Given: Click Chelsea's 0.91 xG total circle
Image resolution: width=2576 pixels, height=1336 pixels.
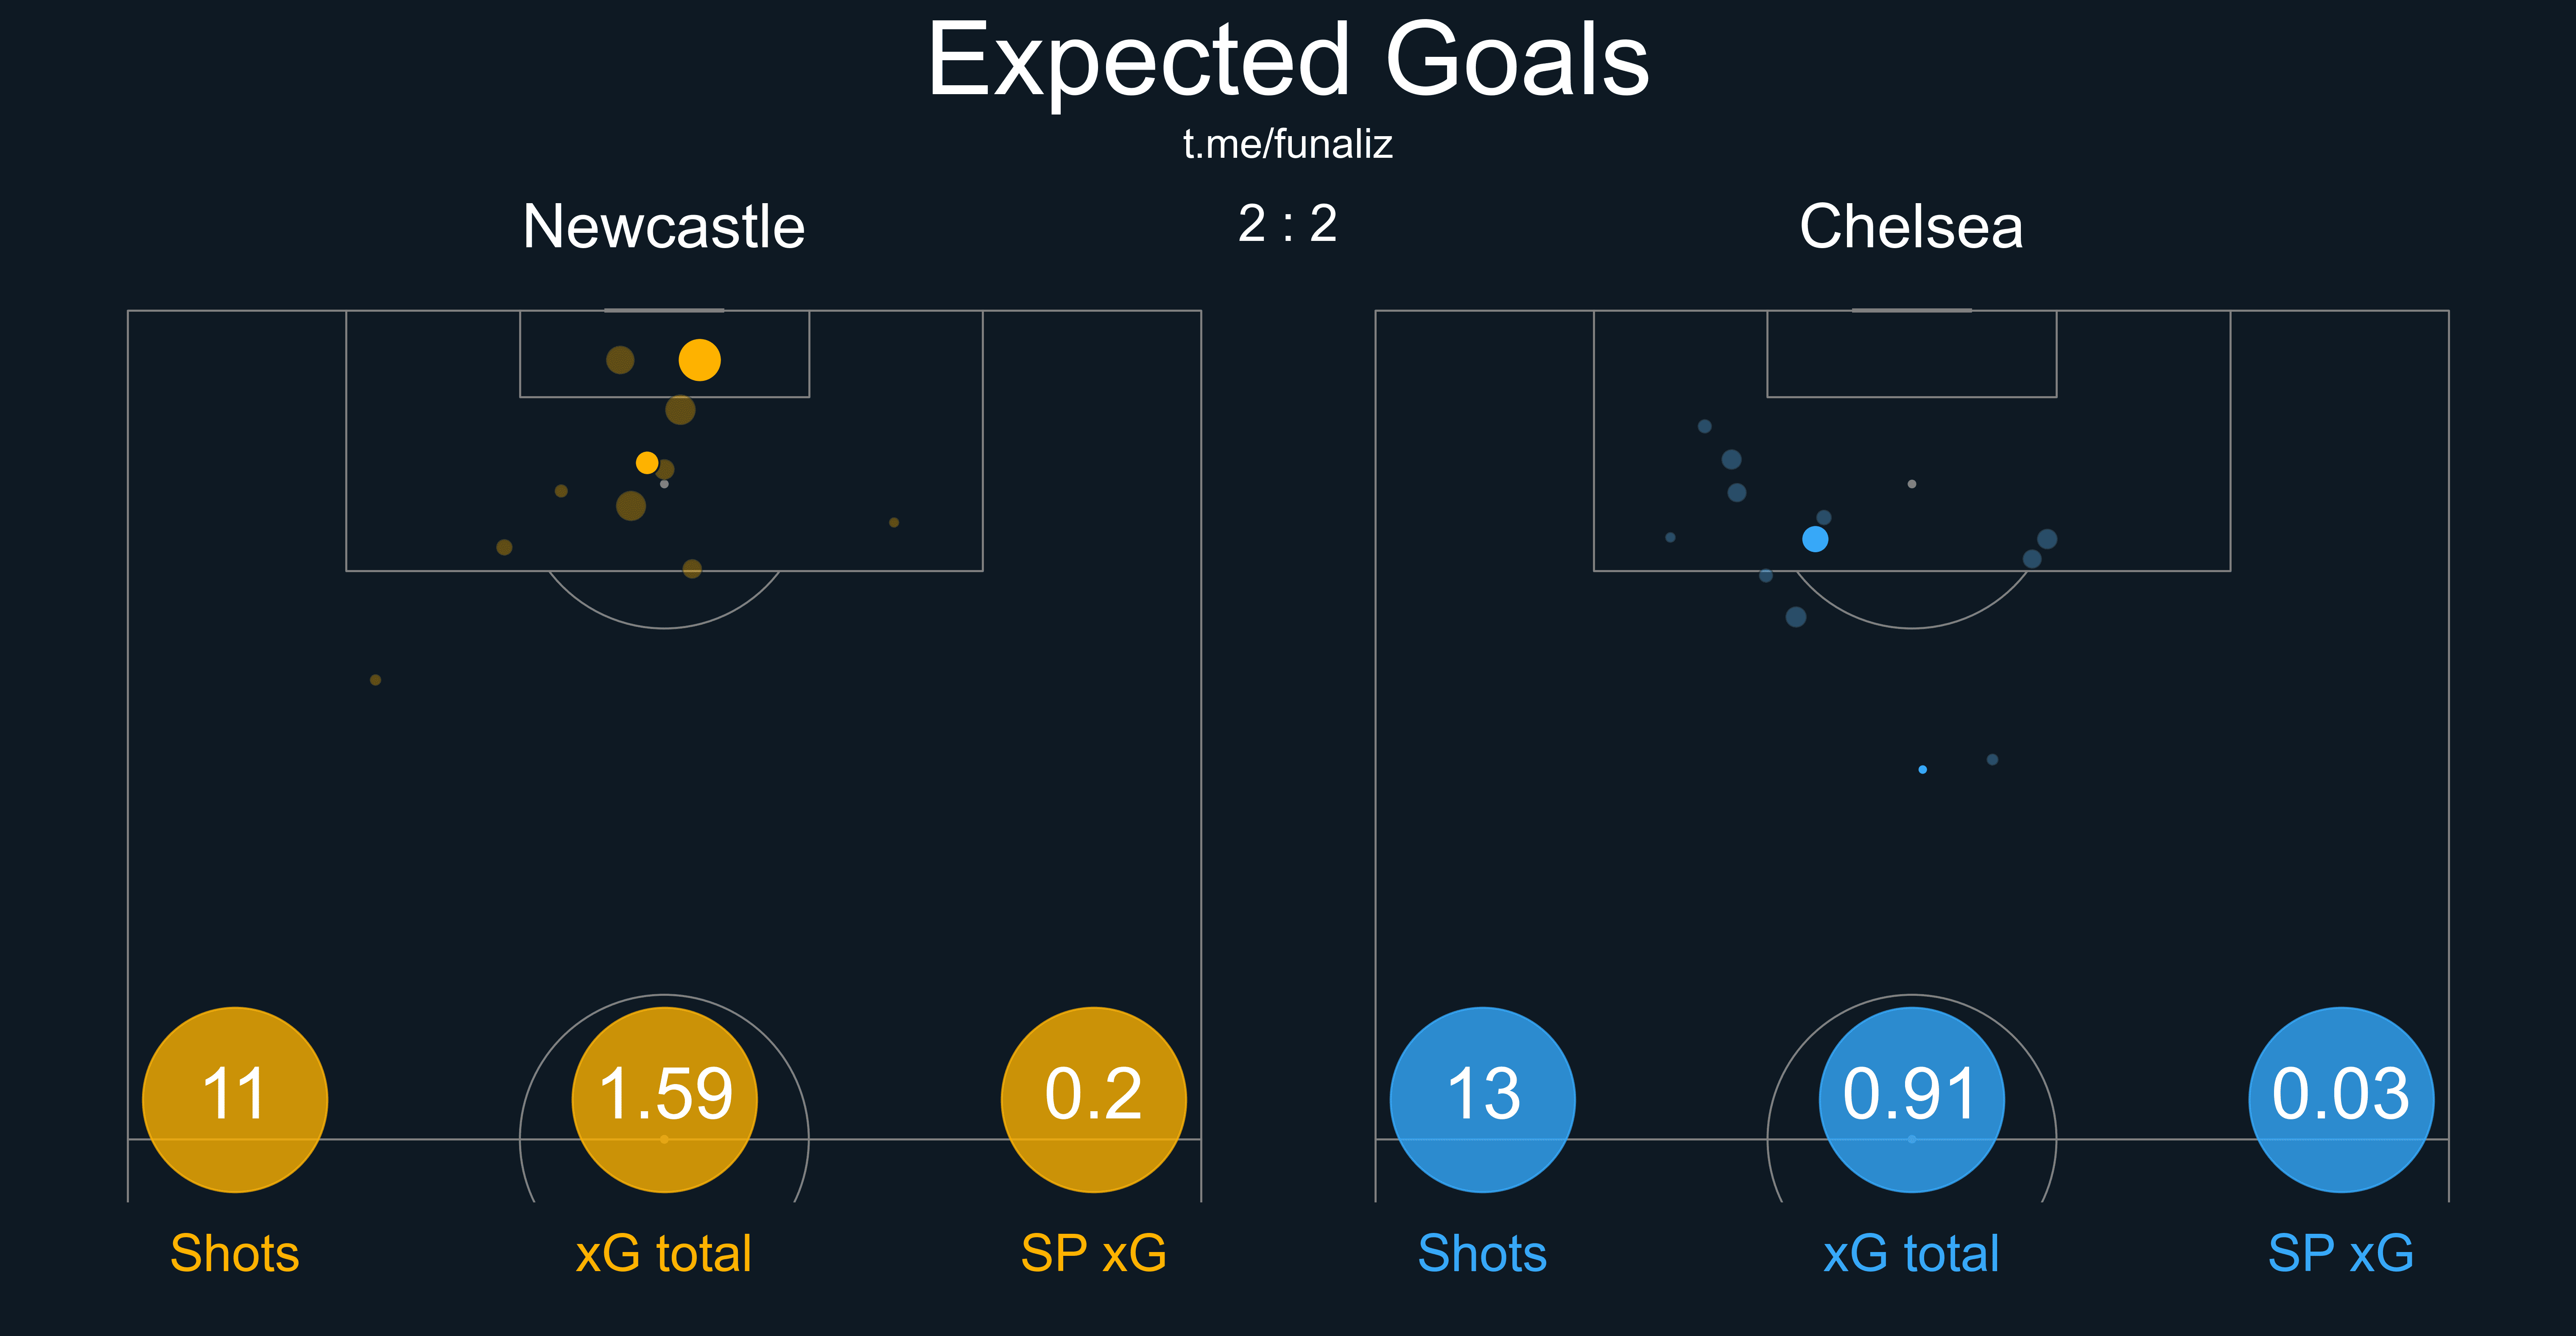Looking at the screenshot, I should [1911, 1098].
